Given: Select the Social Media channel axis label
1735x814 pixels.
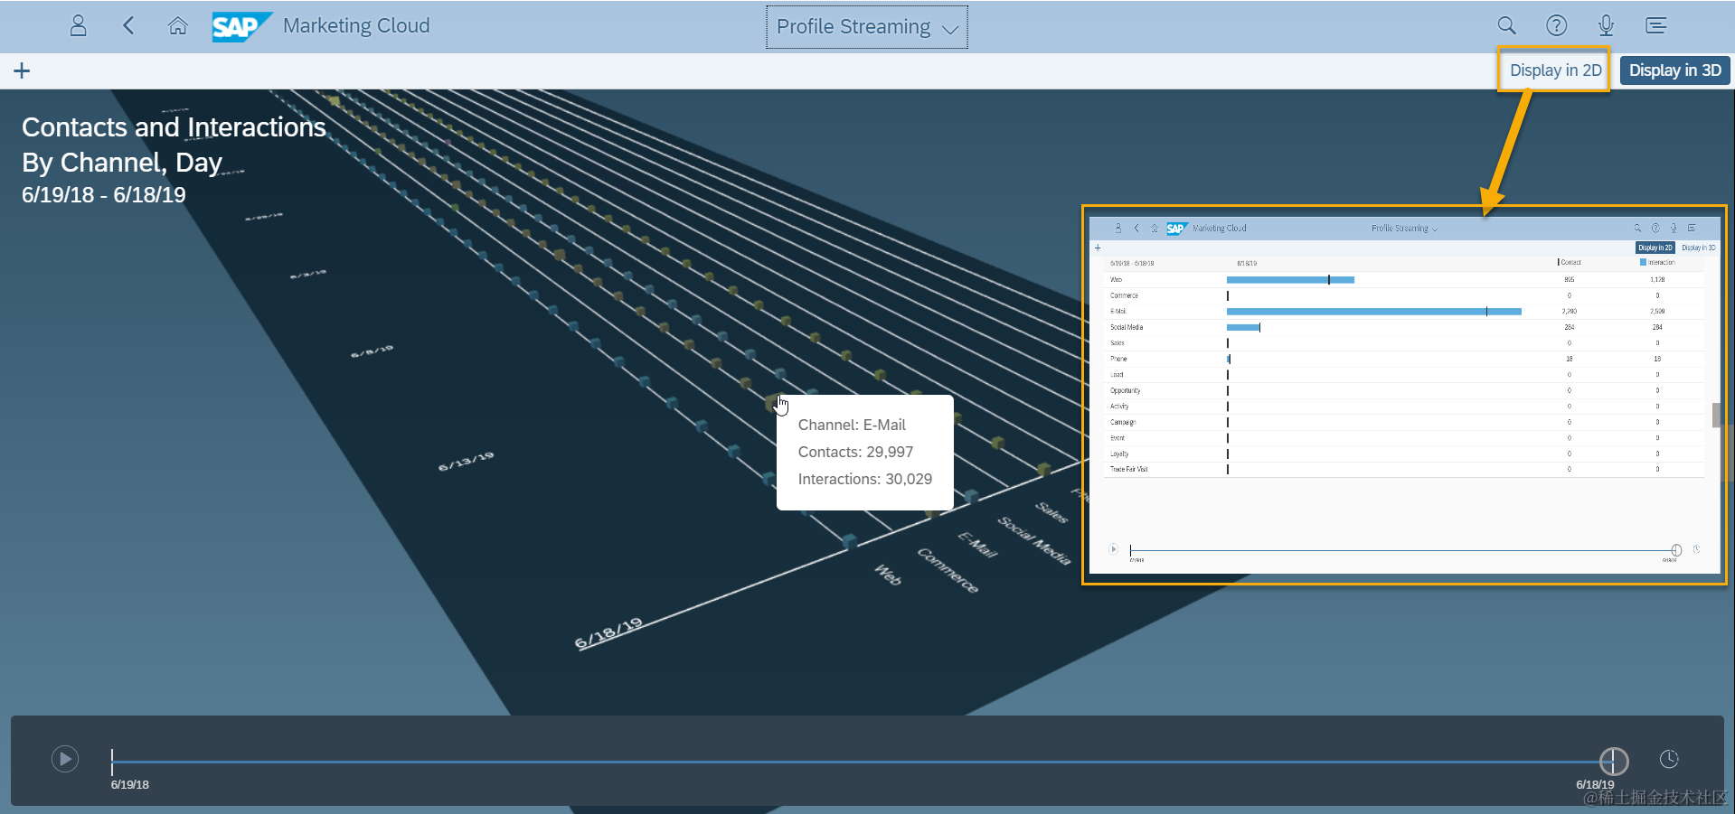Looking at the screenshot, I should [x=1034, y=540].
